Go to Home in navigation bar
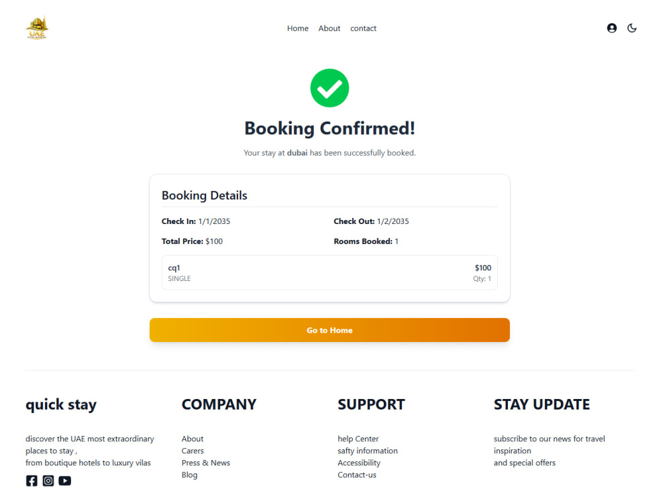 pos(298,28)
